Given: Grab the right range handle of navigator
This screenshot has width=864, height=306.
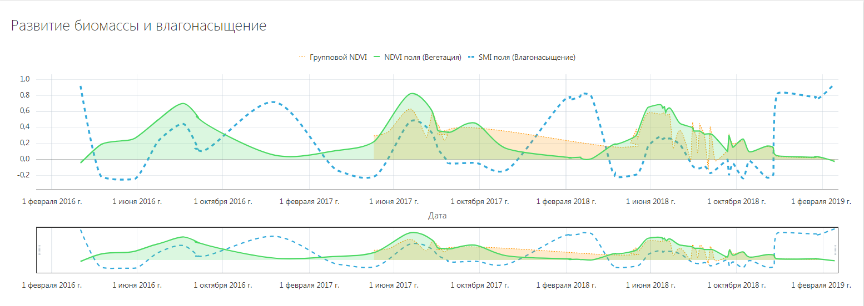Looking at the screenshot, I should pos(835,250).
